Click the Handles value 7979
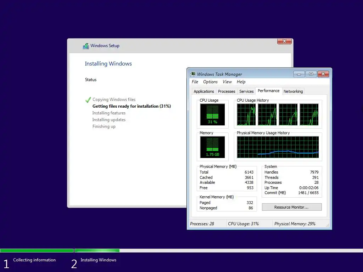This screenshot has height=272, width=363. coord(314,172)
